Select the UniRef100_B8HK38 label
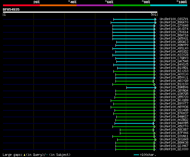190x157 pixels. (174, 143)
